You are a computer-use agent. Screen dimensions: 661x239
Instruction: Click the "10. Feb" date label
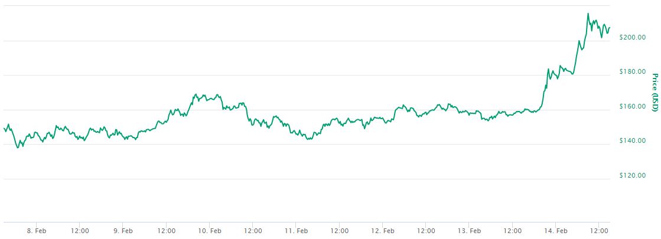[x=210, y=230]
